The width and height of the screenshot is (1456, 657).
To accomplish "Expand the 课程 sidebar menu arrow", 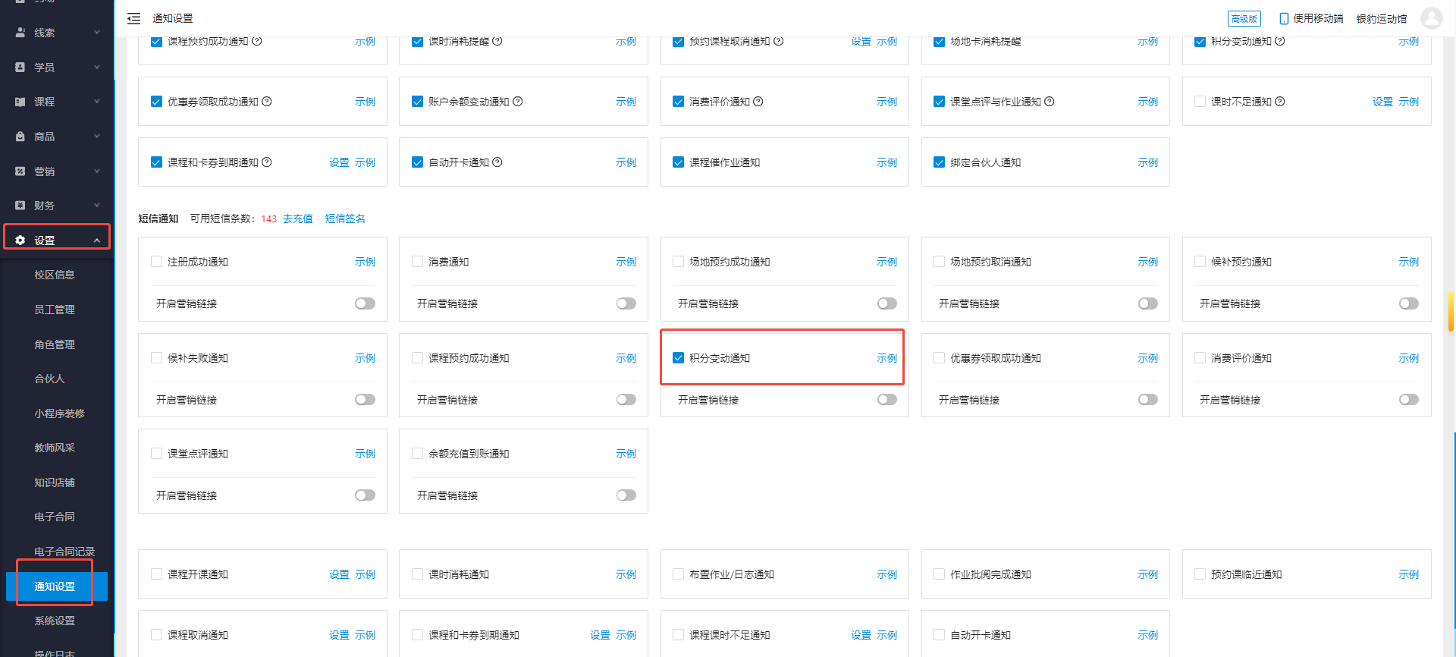I will [97, 102].
